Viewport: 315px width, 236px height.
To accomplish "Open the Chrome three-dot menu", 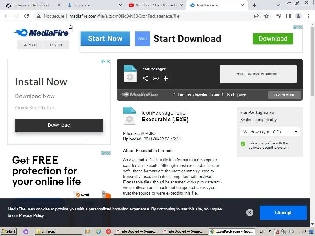I will pyautogui.click(x=308, y=16).
